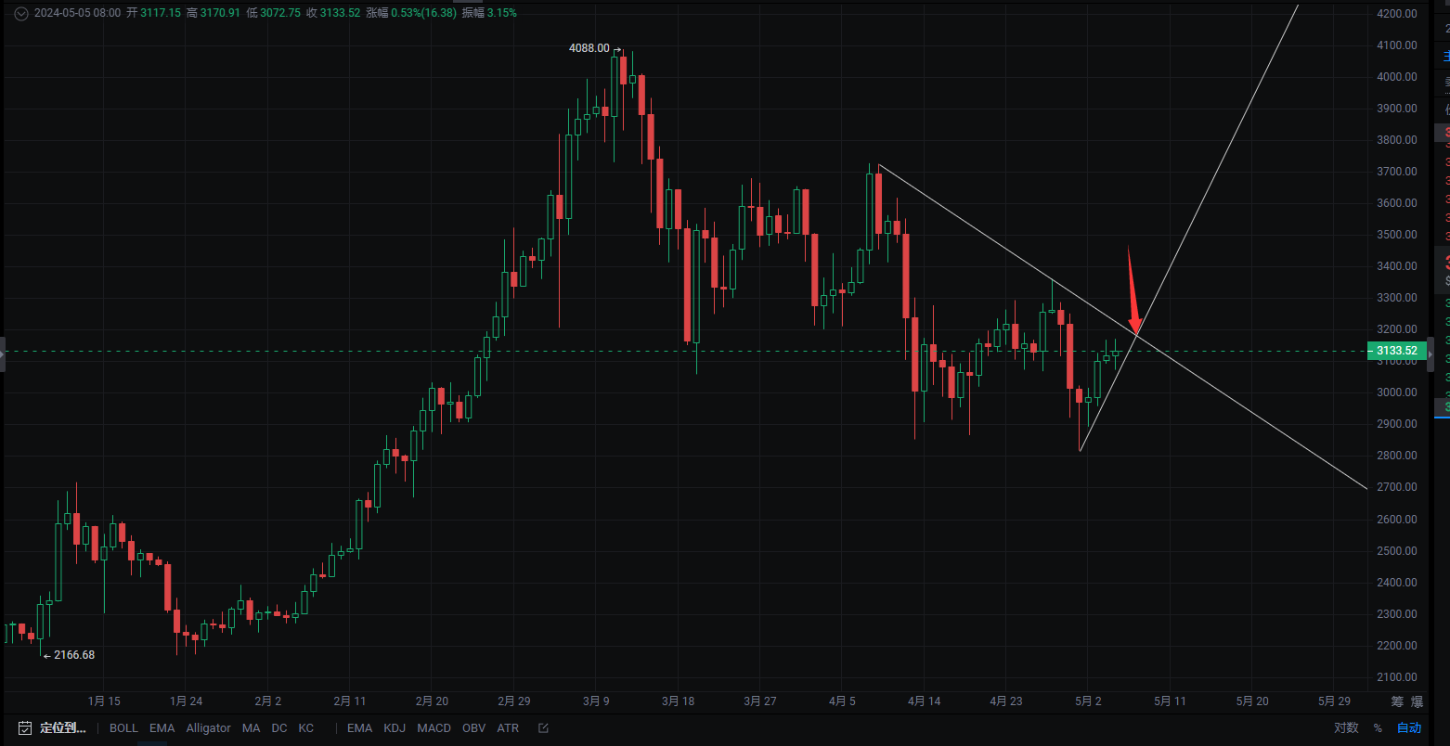
Task: Toggle the sub-chart EMA before KDJ
Action: pos(359,728)
